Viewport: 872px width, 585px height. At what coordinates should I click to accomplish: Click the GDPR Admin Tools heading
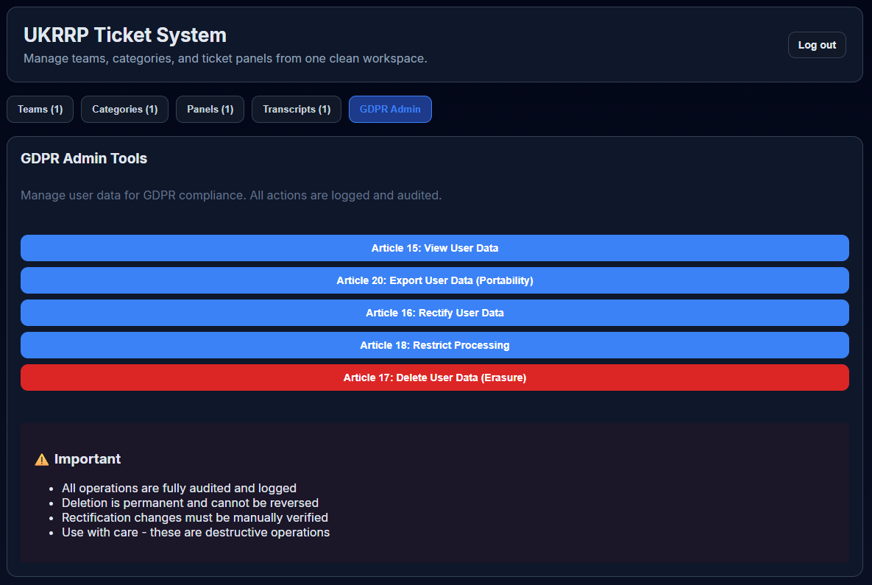coord(84,158)
